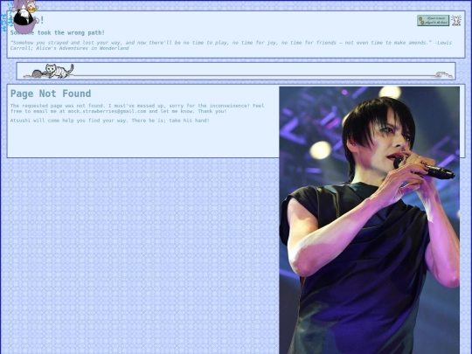The width and height of the screenshot is (472, 354).
Task: Click 'Atsushi will come help you' sentence
Action: pyautogui.click(x=110, y=121)
